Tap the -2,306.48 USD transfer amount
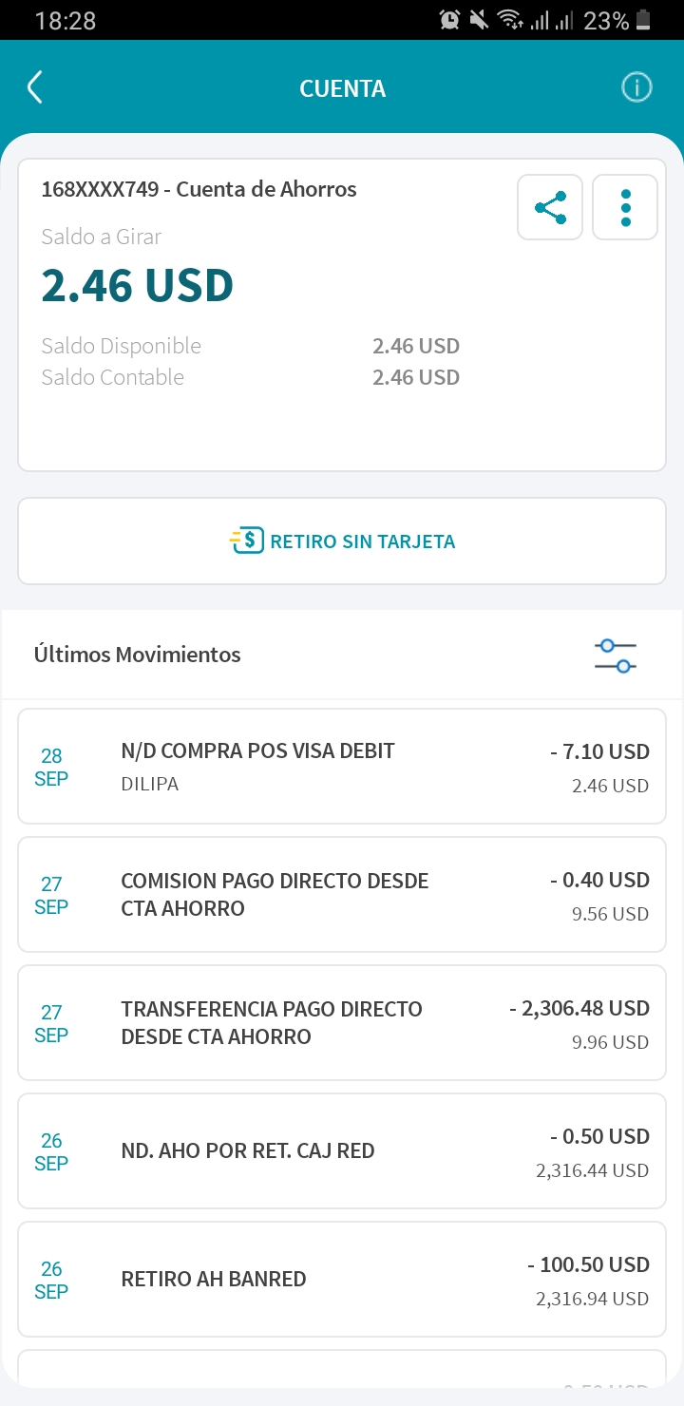Screen dimensions: 684x1406 click(x=579, y=1008)
